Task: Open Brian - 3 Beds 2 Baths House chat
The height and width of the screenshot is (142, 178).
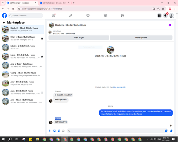Action: pyautogui.click(x=22, y=38)
